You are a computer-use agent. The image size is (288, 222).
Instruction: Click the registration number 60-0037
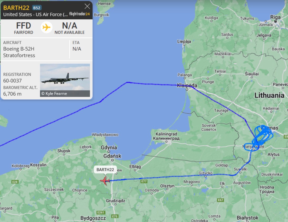[12, 81]
